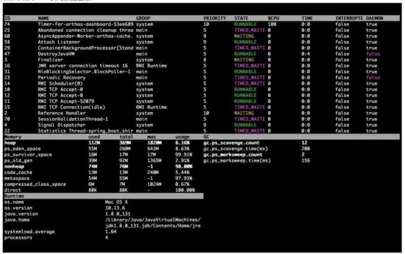Click the java.home label

point(17,220)
